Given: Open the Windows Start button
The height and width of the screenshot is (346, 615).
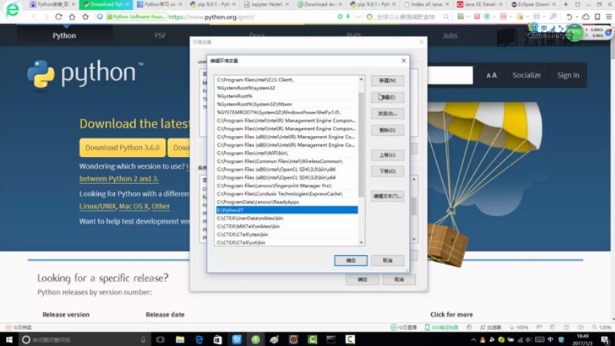Looking at the screenshot, I should pos(9,339).
